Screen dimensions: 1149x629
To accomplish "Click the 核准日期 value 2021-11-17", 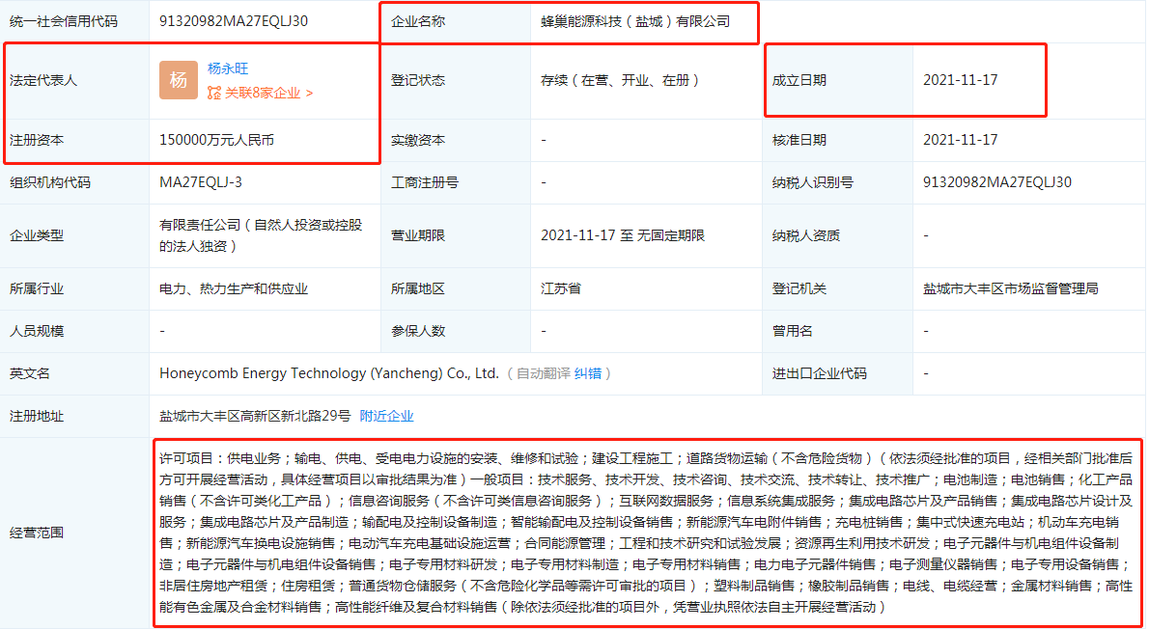I will point(960,140).
